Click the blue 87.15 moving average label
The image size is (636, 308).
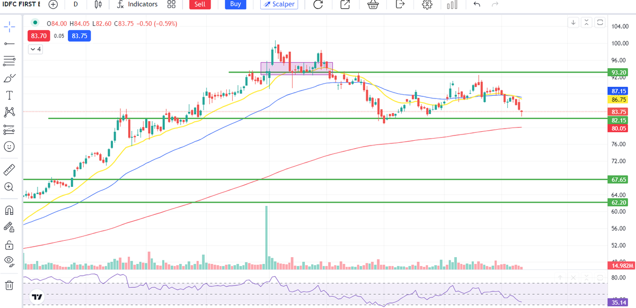619,91
